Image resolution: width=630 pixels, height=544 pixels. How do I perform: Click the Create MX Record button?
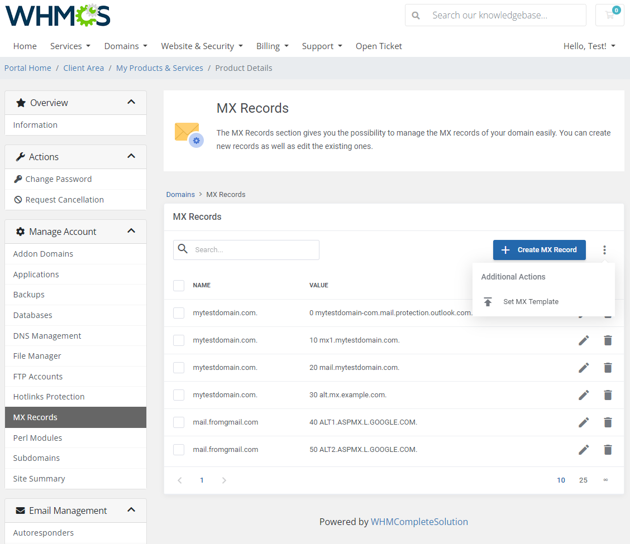pos(539,249)
